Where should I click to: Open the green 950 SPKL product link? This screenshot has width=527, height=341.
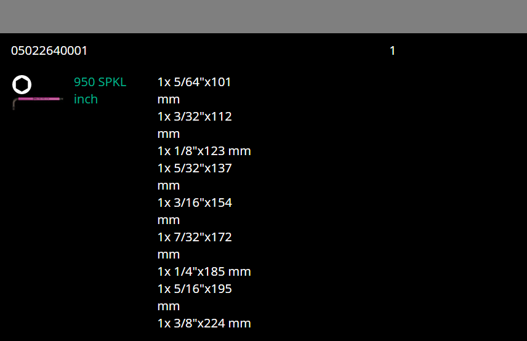click(100, 82)
